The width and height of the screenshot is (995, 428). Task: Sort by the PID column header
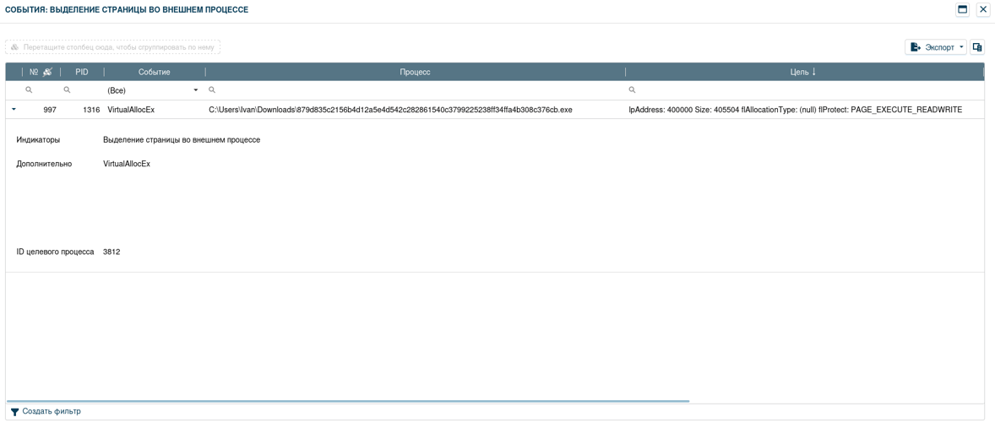pos(82,73)
